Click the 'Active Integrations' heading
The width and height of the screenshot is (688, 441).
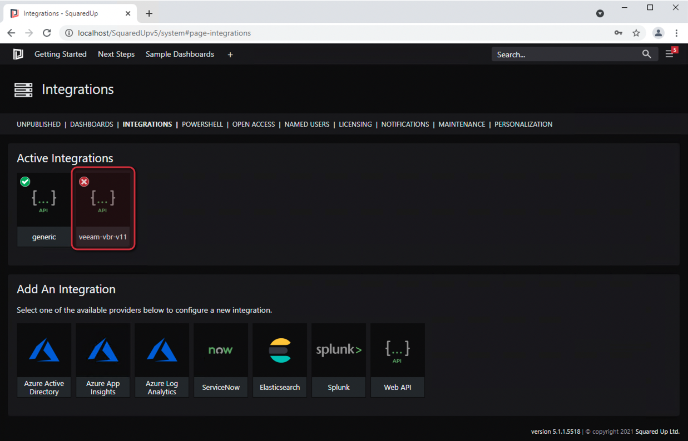pyautogui.click(x=65, y=158)
